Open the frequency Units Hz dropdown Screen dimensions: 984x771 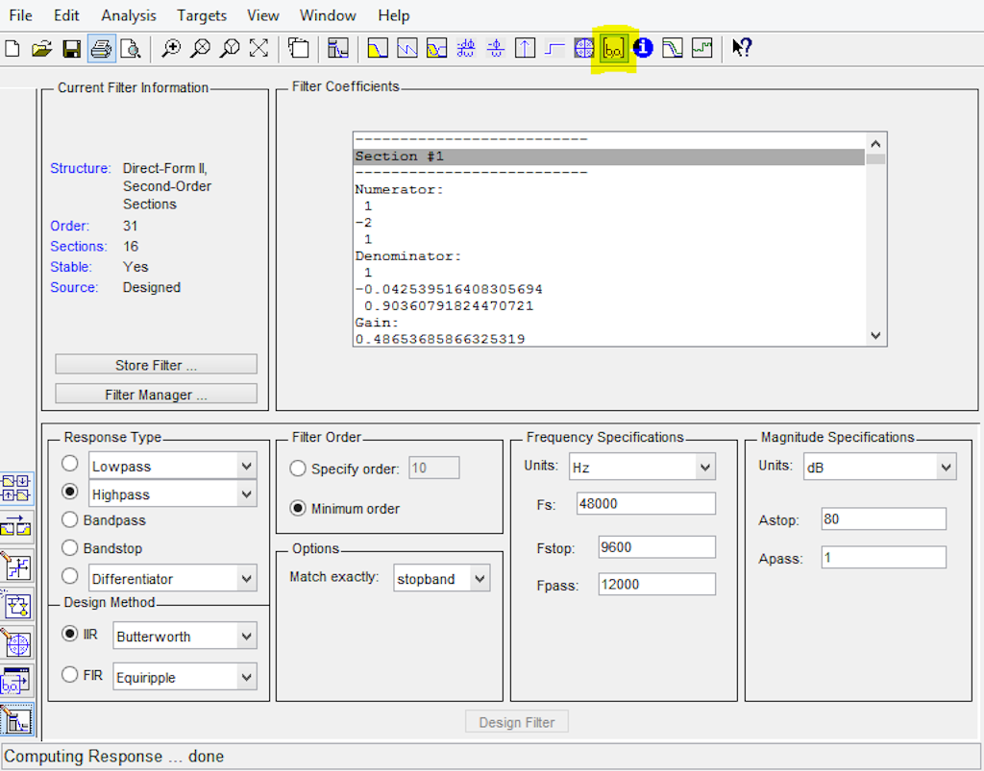pos(705,468)
